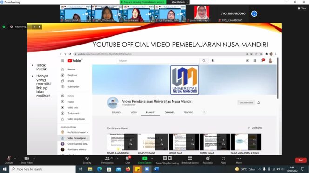Open Firefox from the taskbar
Screen dimensions: 309x173
tap(128, 169)
